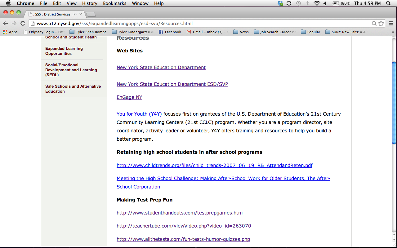This screenshot has height=248, width=397.
Task: Show more bookmarks via the chevron
Action: pos(393,32)
